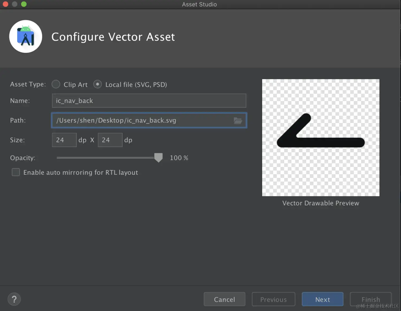
Task: Click the Name field containing ic_nav_back
Action: (x=149, y=101)
